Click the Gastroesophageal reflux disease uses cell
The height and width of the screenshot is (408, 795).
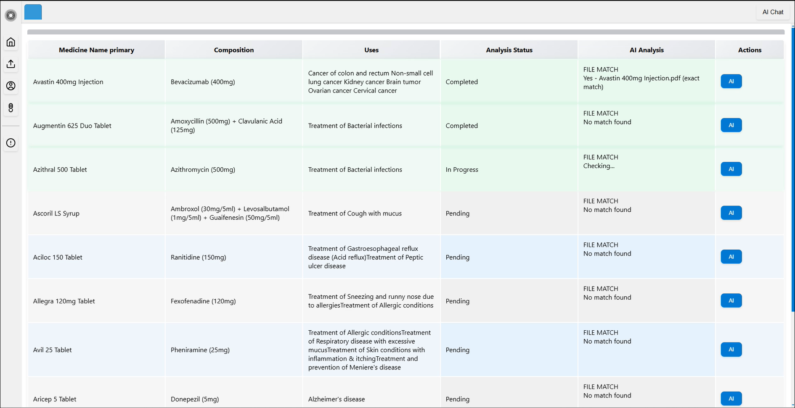tap(371, 257)
